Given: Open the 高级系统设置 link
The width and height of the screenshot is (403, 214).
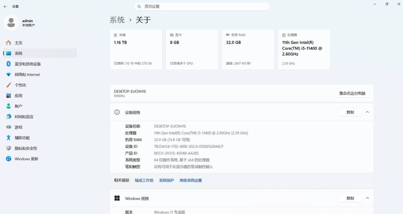Looking at the screenshot, I should coord(190,180).
